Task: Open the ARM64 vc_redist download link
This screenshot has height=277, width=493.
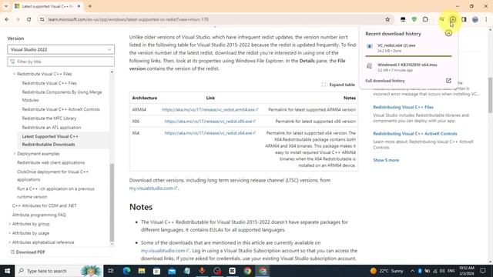Action: [210, 109]
